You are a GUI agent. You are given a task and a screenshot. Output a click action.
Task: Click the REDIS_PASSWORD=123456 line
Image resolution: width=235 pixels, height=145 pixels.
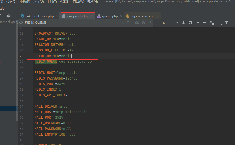[56, 78]
